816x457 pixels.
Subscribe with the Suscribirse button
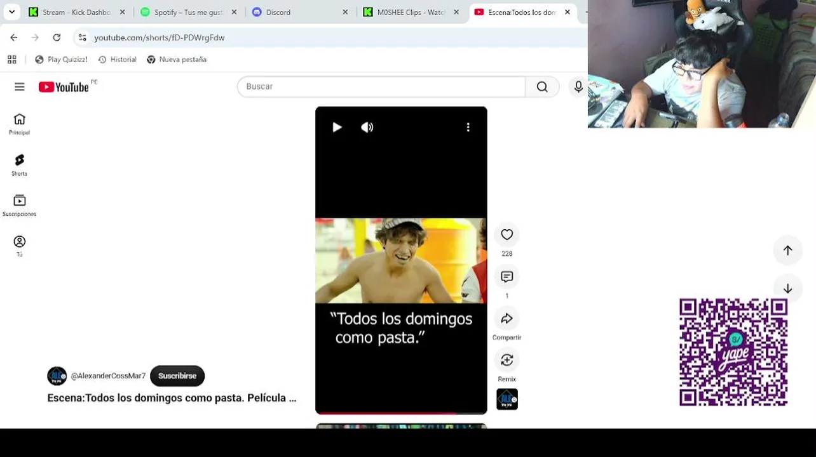coord(177,376)
